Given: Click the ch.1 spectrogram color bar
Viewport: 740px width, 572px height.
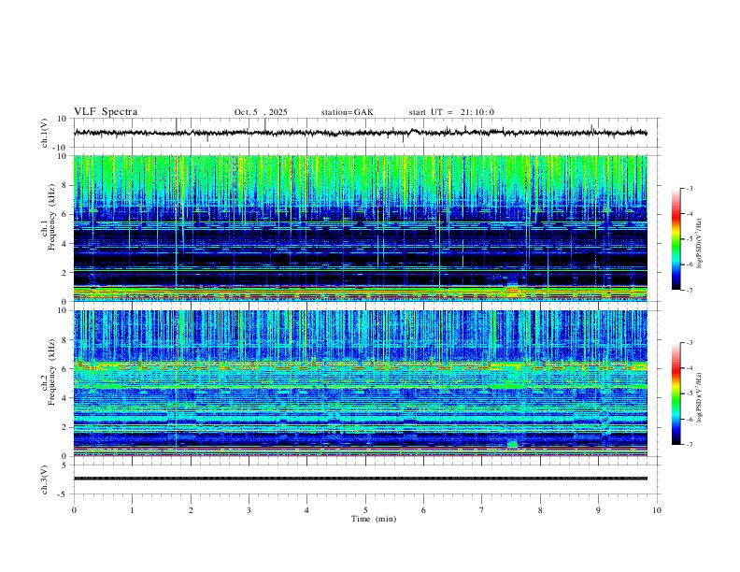Looking at the screenshot, I should (676, 239).
